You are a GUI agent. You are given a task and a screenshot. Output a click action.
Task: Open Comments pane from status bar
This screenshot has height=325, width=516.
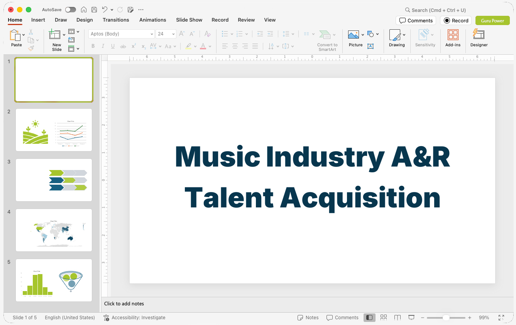(x=342, y=318)
